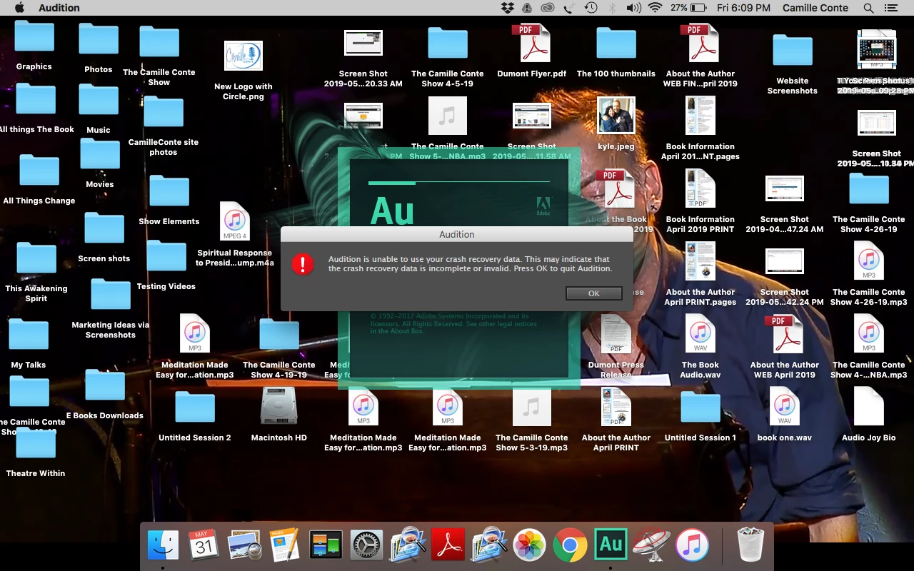Click the Dropbox menu bar icon
Screen dimensions: 914x571
point(508,8)
